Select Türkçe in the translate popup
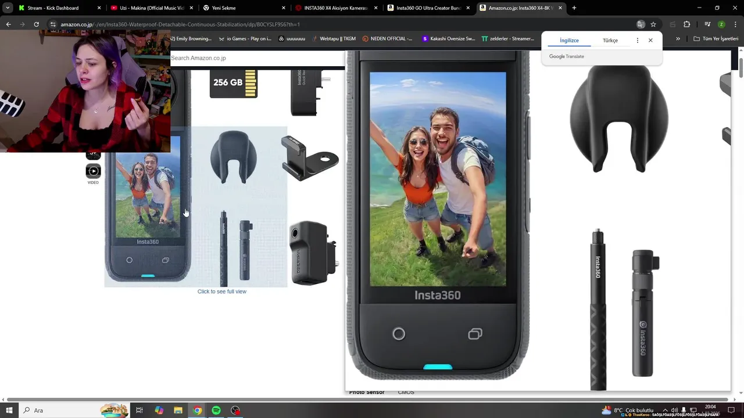Image resolution: width=744 pixels, height=418 pixels. [610, 40]
